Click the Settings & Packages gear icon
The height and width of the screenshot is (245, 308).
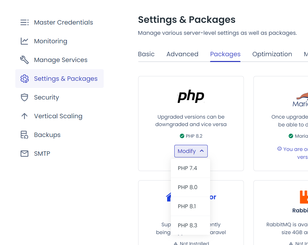click(x=25, y=79)
